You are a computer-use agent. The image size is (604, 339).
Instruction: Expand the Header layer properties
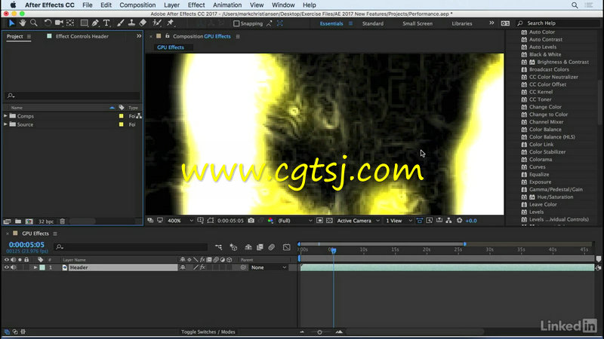tap(35, 267)
